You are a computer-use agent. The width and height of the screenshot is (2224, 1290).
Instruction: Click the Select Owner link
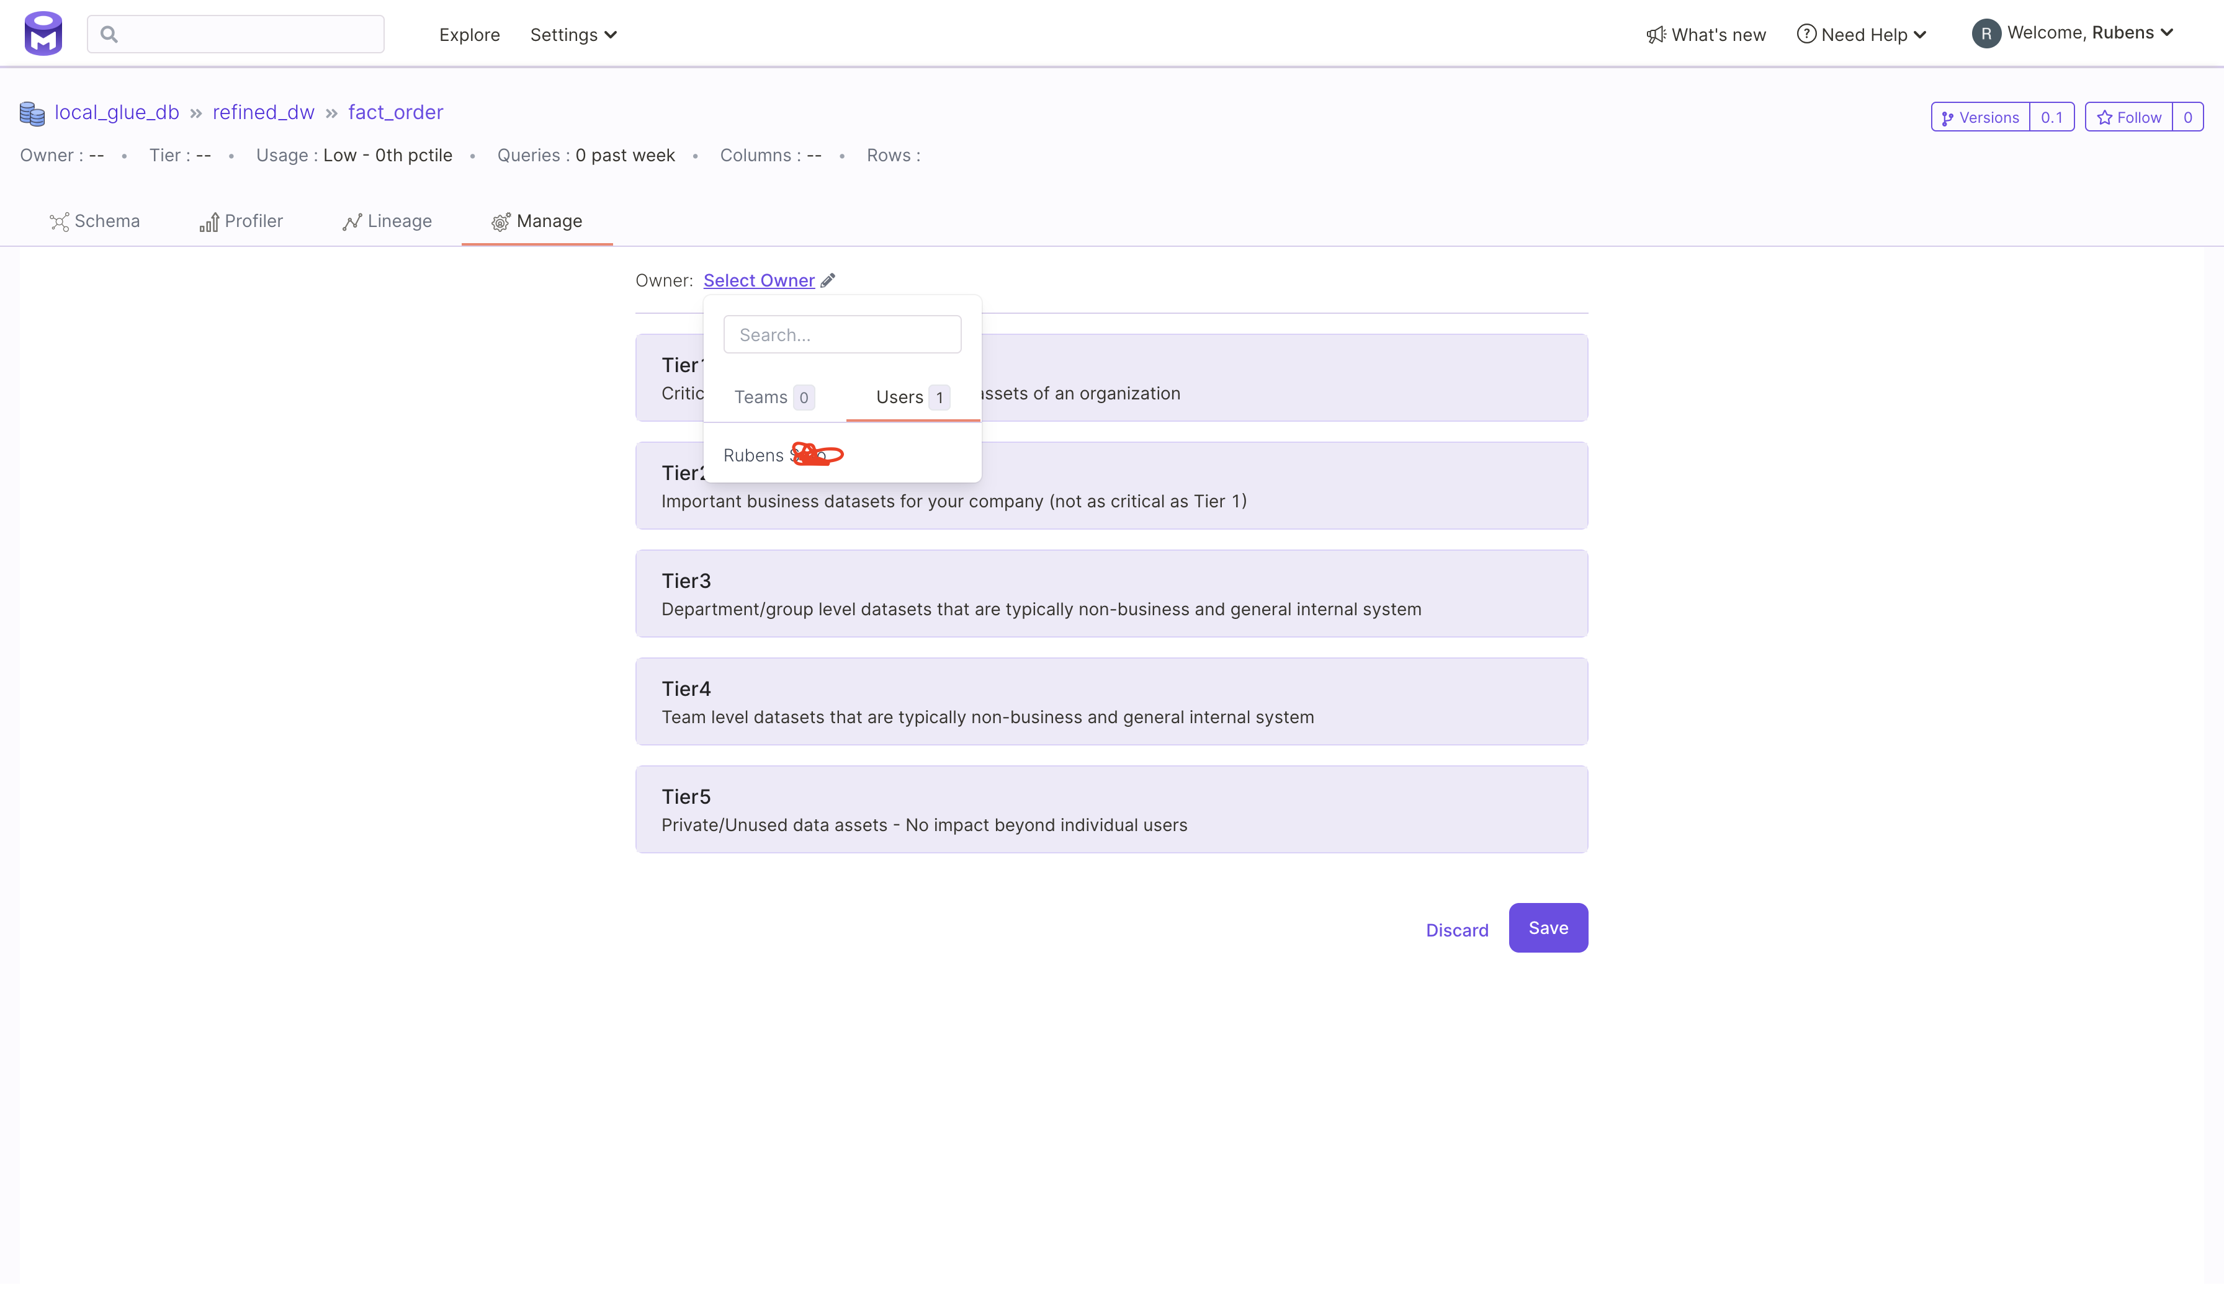point(759,280)
